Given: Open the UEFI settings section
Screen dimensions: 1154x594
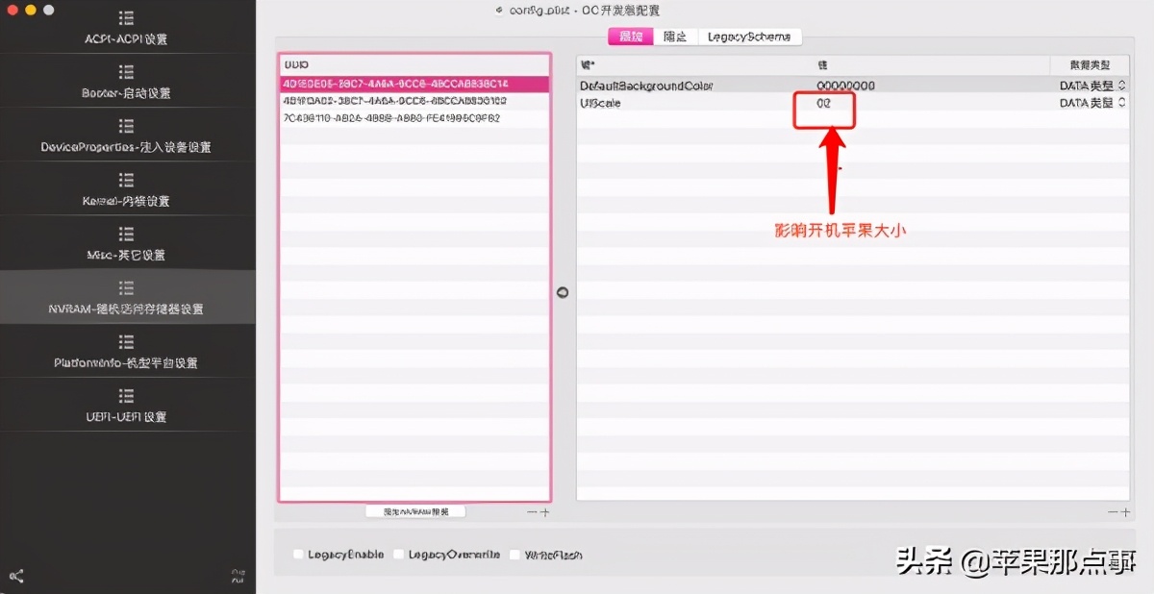Looking at the screenshot, I should pos(126,405).
